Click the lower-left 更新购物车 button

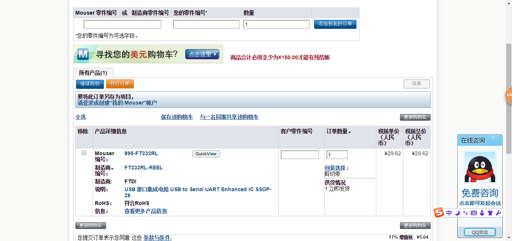[91, 226]
